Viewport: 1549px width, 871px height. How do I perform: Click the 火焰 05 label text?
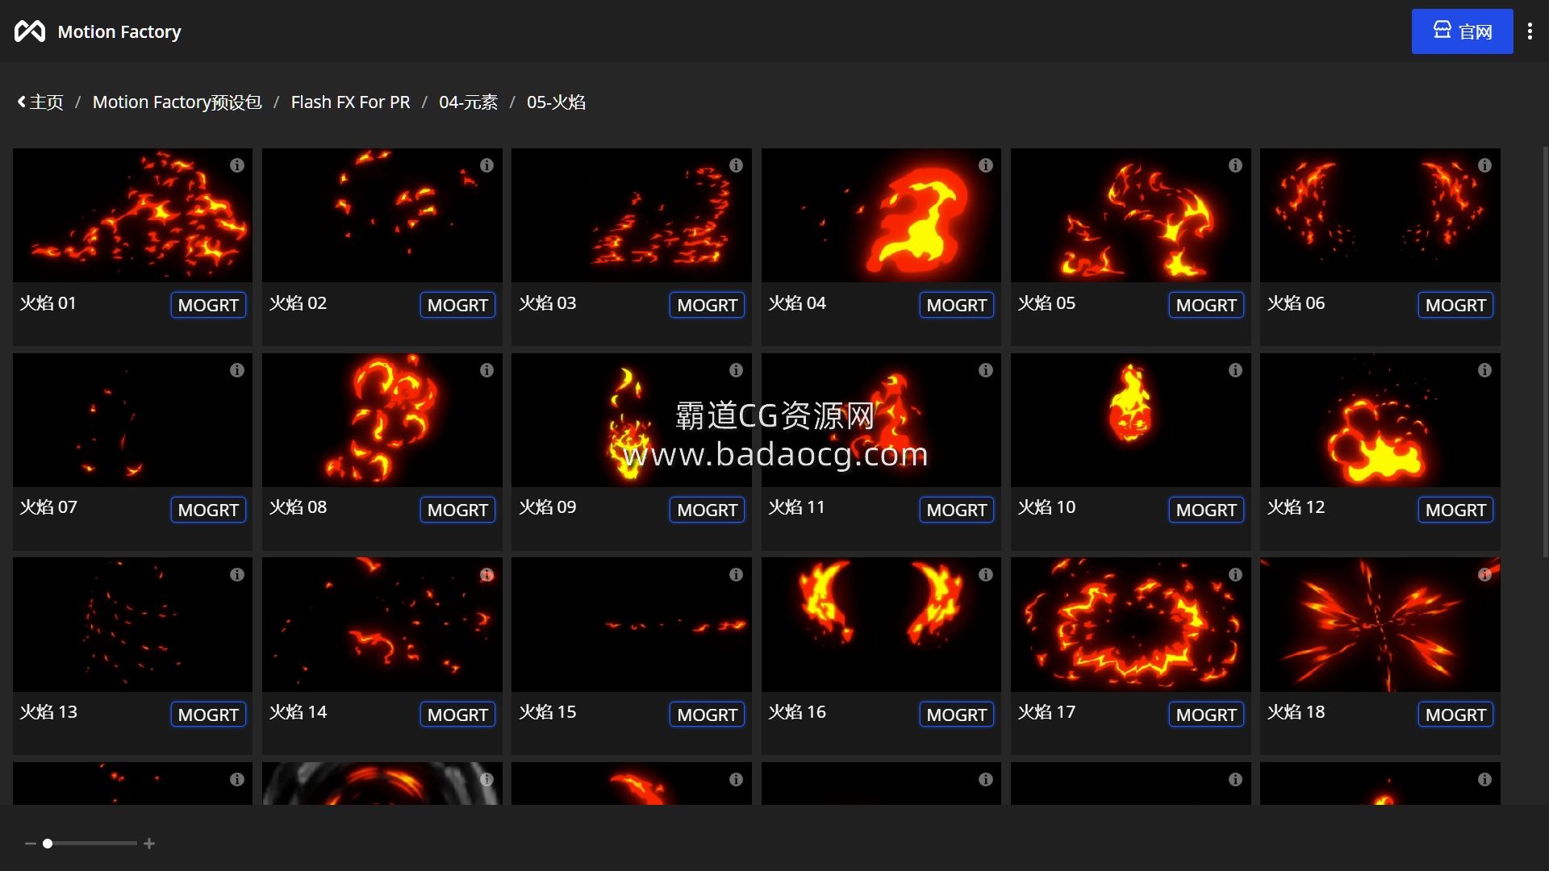pos(1046,303)
